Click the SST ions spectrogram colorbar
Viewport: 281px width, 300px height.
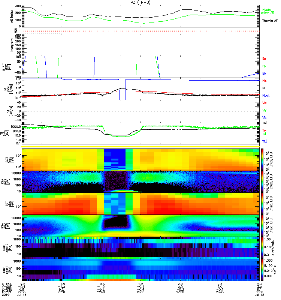262,159
